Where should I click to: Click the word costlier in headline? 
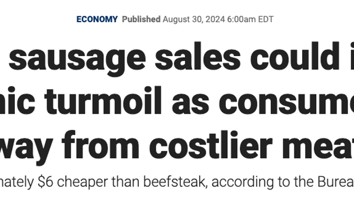[x=210, y=144]
